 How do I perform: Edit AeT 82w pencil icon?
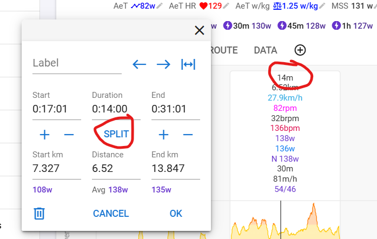point(159,6)
